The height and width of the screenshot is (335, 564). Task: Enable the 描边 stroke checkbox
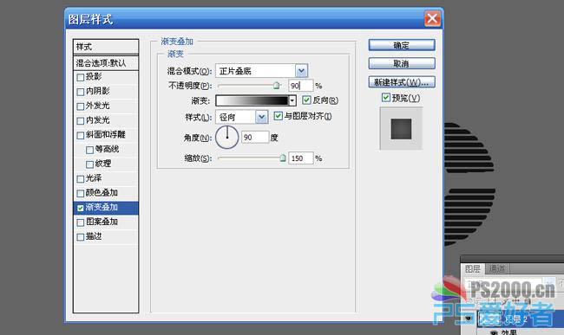(81, 237)
